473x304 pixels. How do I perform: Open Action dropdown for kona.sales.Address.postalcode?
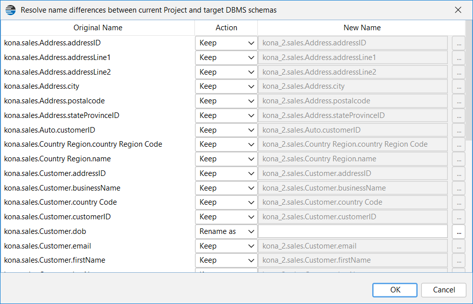pyautogui.click(x=226, y=101)
